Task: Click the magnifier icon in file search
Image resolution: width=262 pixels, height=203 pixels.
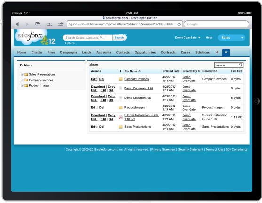Action: click(241, 65)
